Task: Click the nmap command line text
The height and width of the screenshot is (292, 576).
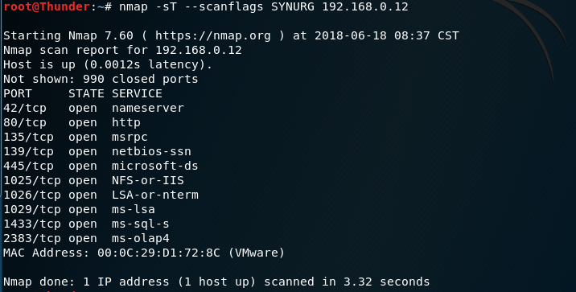Action: [x=263, y=6]
